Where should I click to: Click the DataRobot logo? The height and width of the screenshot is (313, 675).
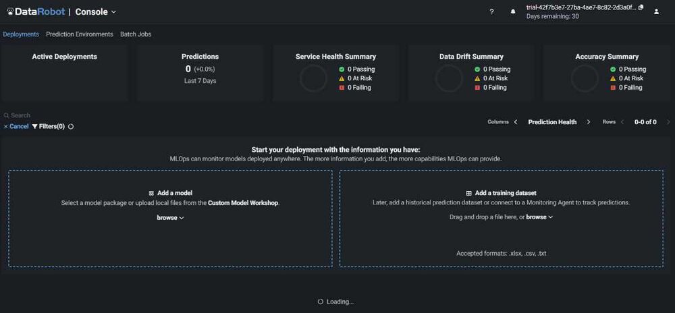(35, 12)
